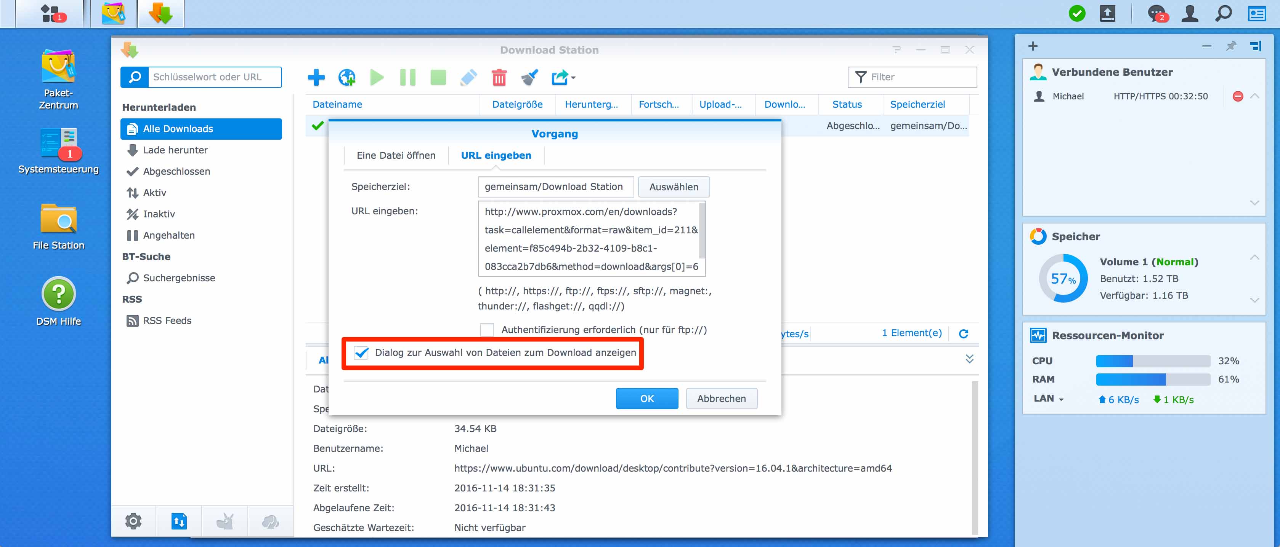Click the green stop square icon
The image size is (1280, 547).
coord(438,77)
